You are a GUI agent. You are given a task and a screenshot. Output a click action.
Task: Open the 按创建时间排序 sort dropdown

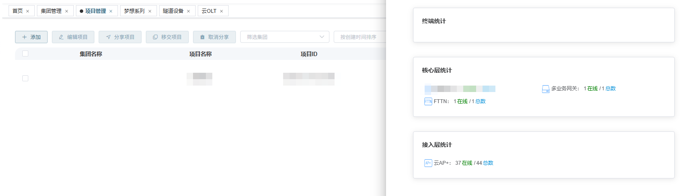pos(359,37)
